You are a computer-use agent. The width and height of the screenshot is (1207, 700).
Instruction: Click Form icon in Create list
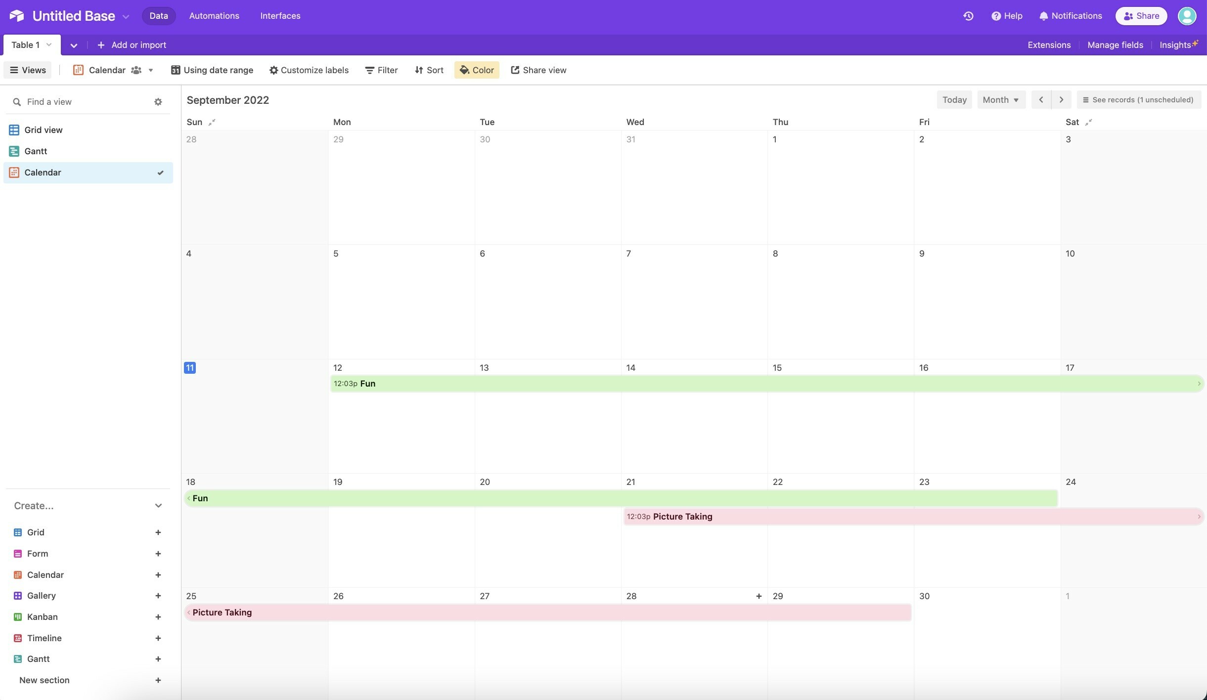(x=18, y=554)
